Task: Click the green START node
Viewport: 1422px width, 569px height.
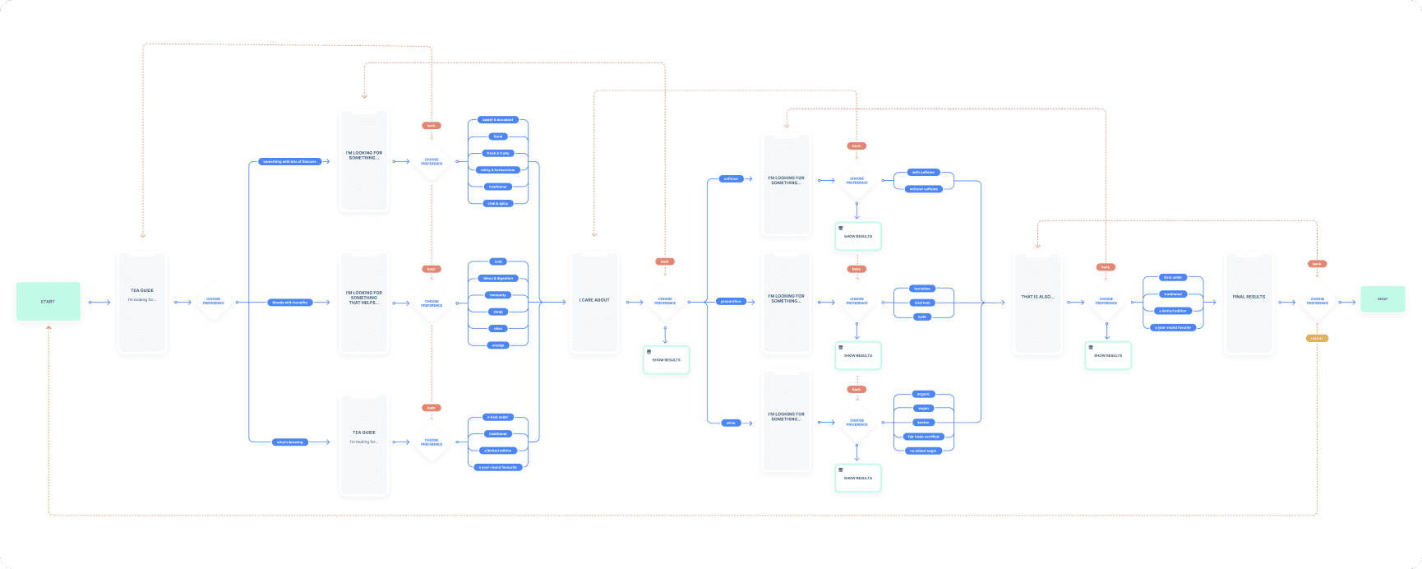Action: [48, 302]
